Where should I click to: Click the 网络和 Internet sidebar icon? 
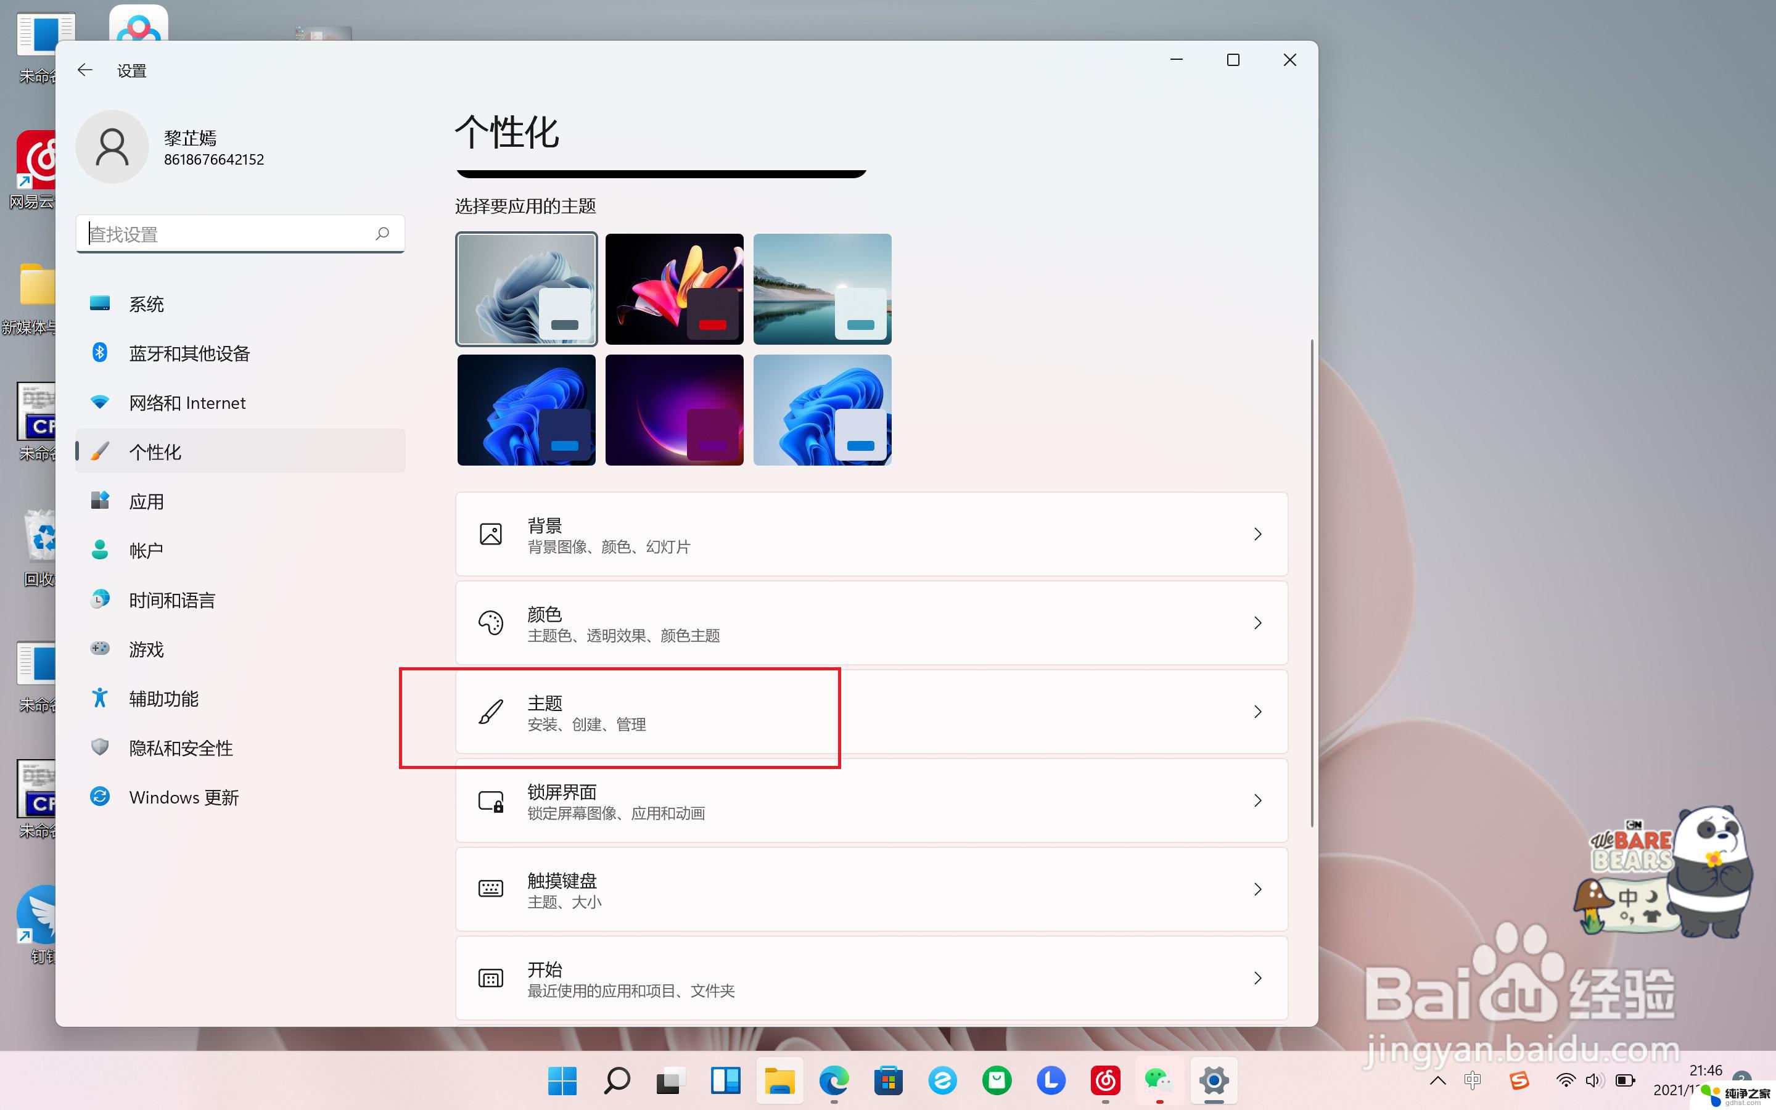[x=100, y=401]
